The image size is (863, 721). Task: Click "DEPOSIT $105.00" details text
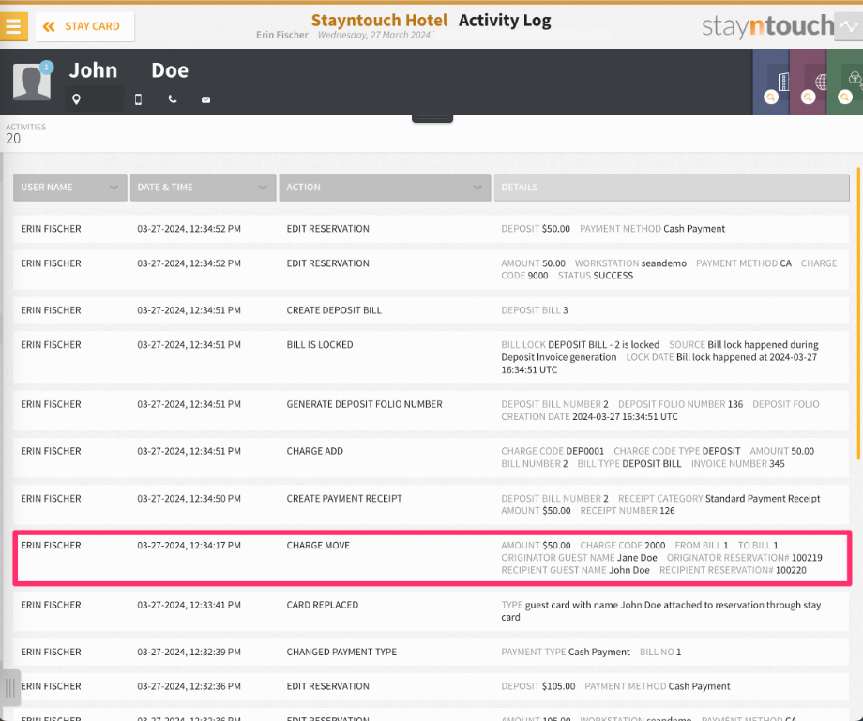[x=538, y=686]
